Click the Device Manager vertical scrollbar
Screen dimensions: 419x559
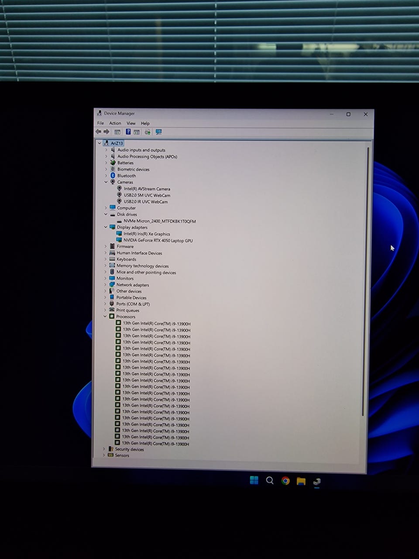[x=366, y=282]
